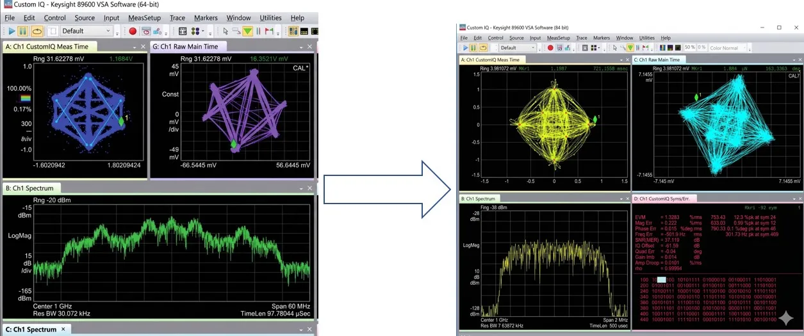Click the red-green flags marker icon, left window

click(268, 31)
